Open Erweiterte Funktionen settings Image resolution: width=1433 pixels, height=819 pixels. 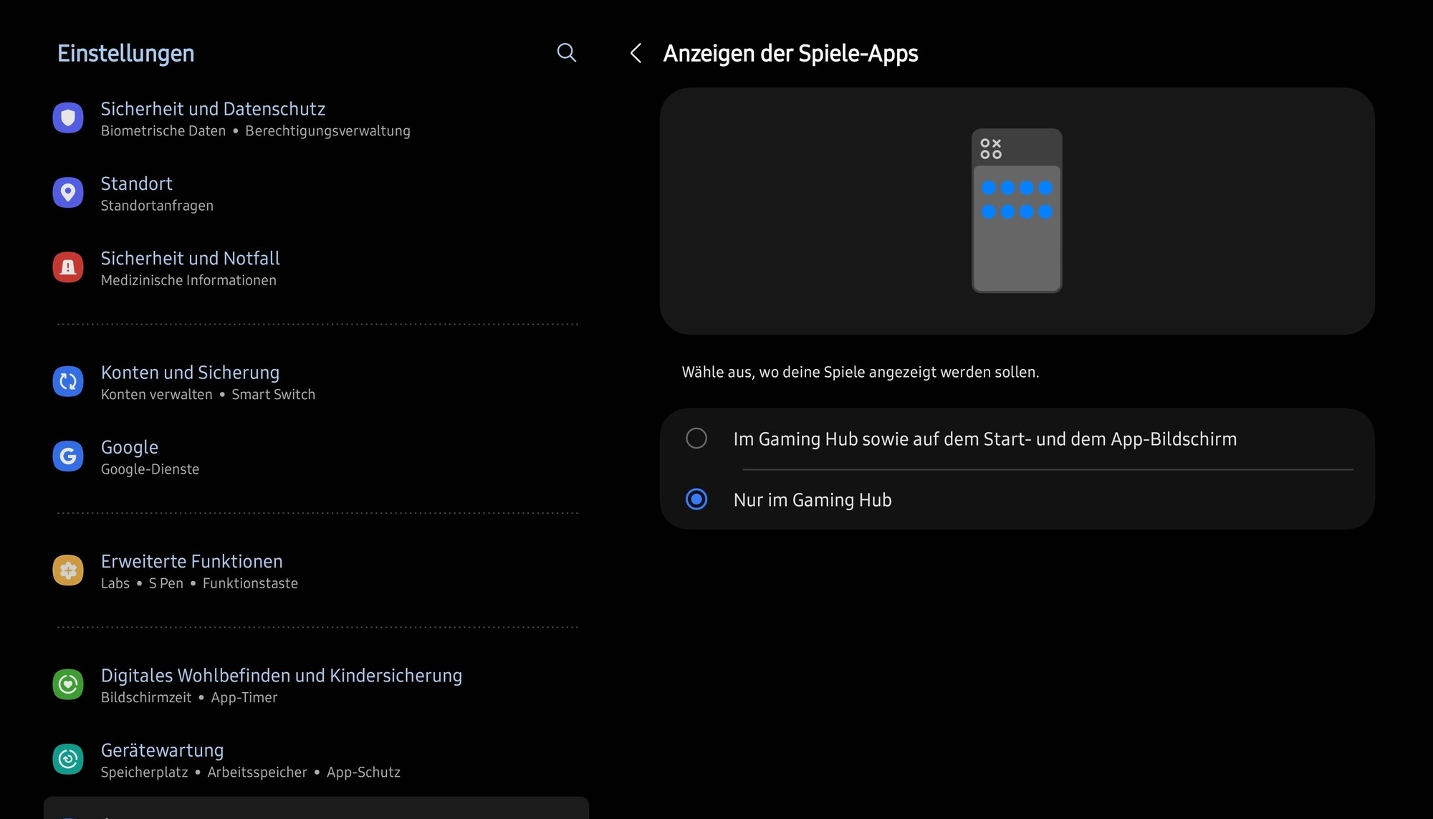[192, 562]
